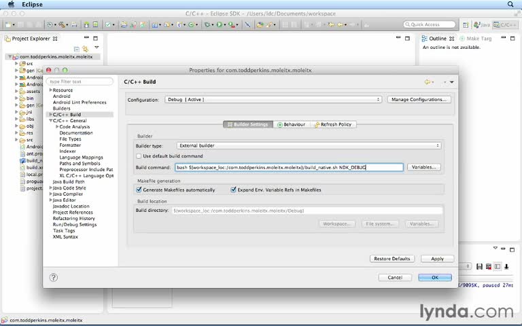The width and height of the screenshot is (522, 326).
Task: Click the type filter text field
Action: pyautogui.click(x=80, y=81)
